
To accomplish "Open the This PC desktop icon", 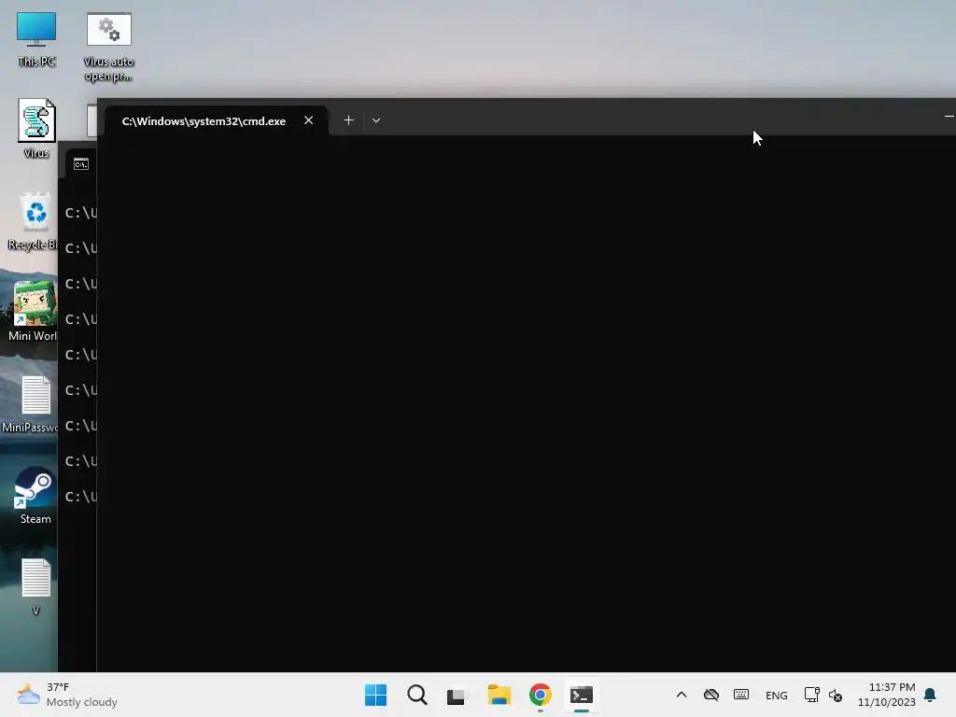I will (x=36, y=39).
